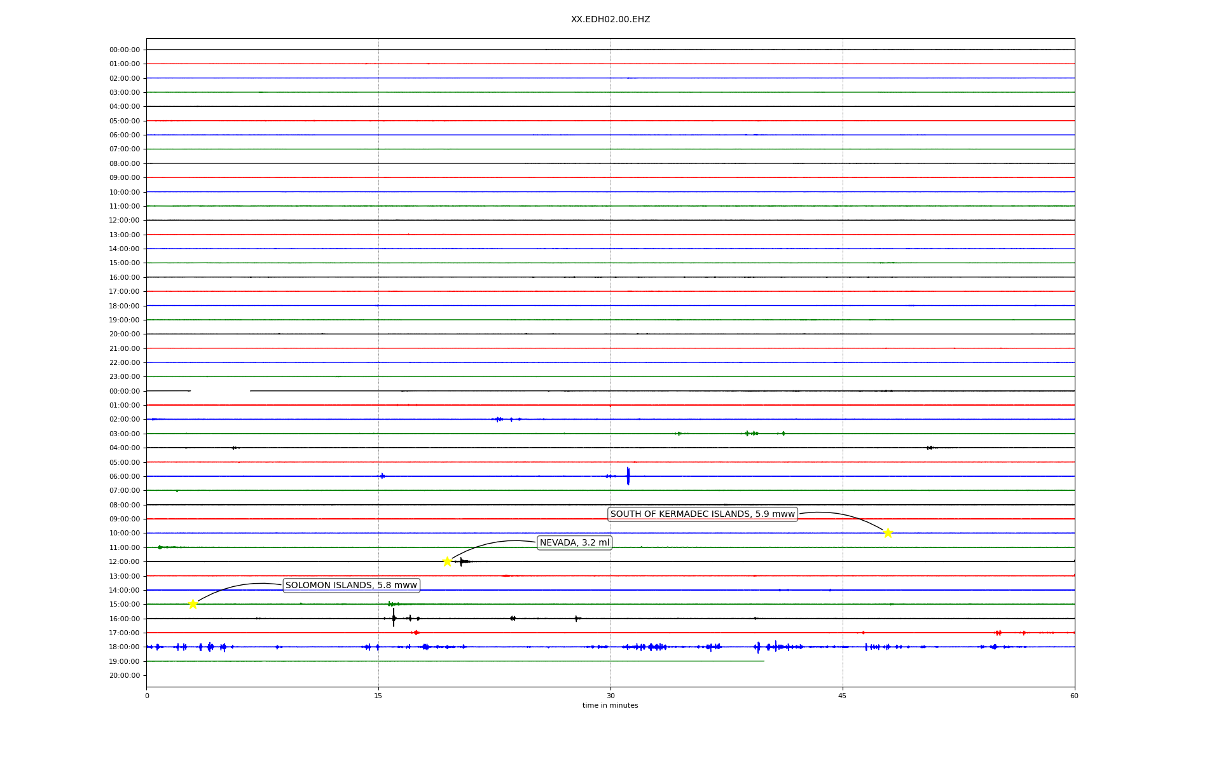Click the 15 tick label on x-axis
The image size is (1221, 763).
tap(378, 696)
